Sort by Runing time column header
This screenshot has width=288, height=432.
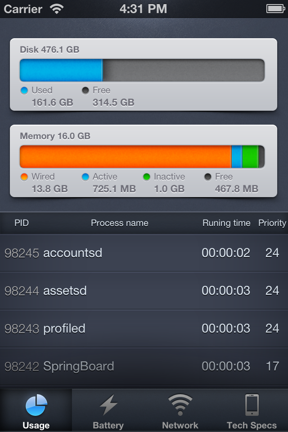[x=226, y=223]
